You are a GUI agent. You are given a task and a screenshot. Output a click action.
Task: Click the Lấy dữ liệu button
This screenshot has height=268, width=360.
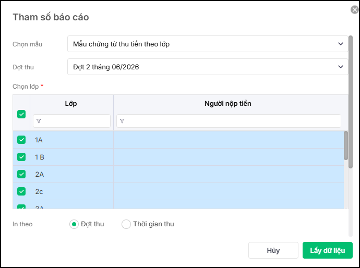pos(327,250)
